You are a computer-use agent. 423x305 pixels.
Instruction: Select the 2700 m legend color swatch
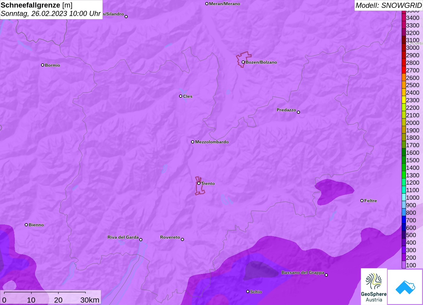coord(404,70)
